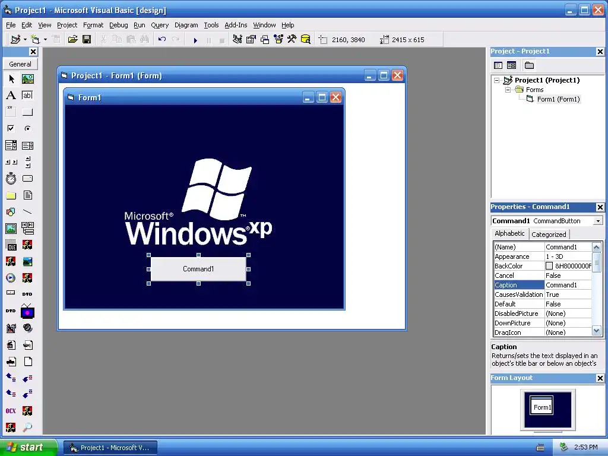Viewport: 608px width, 456px height.
Task: Select the ComboBox control in the toolbox
Action: click(11, 145)
